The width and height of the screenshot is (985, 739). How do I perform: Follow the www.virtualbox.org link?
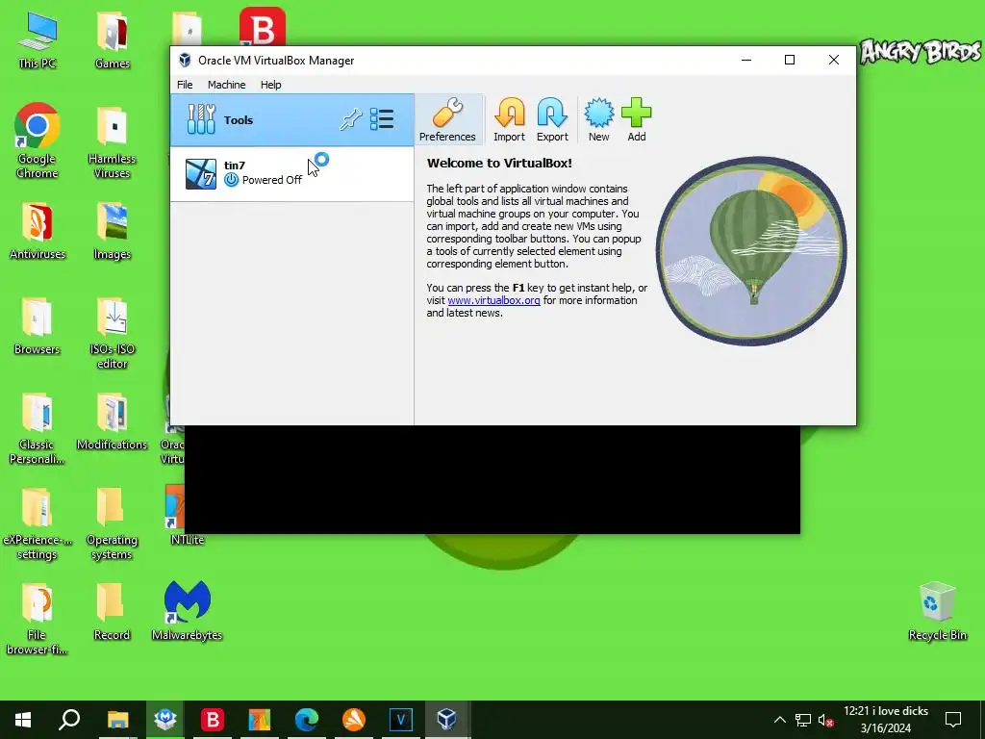point(493,300)
